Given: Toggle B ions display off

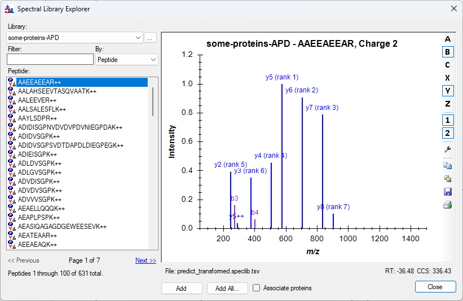Looking at the screenshot, I should point(448,52).
